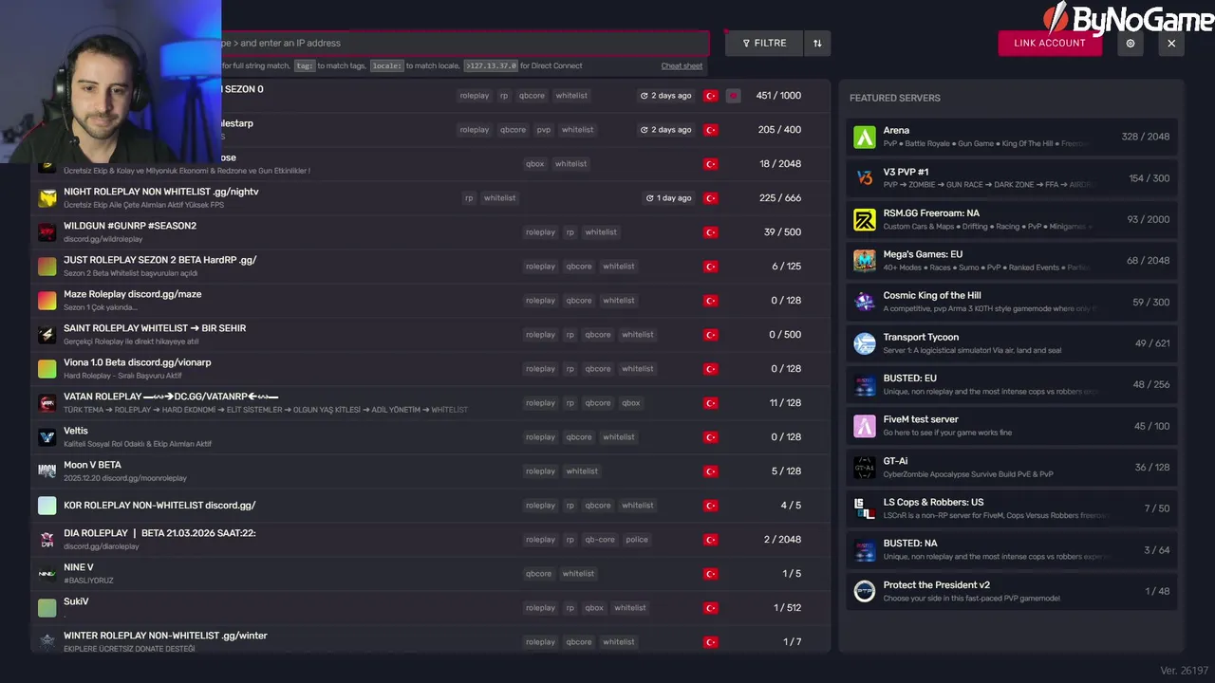Open V3 PVP #1 featured server

(x=1012, y=178)
